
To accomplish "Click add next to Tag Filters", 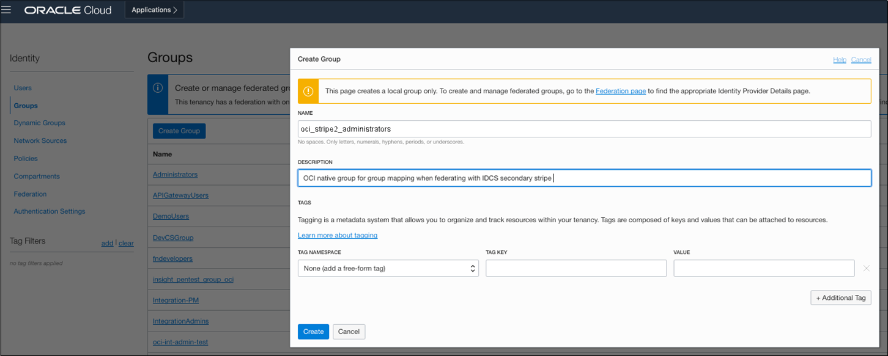I will click(107, 243).
